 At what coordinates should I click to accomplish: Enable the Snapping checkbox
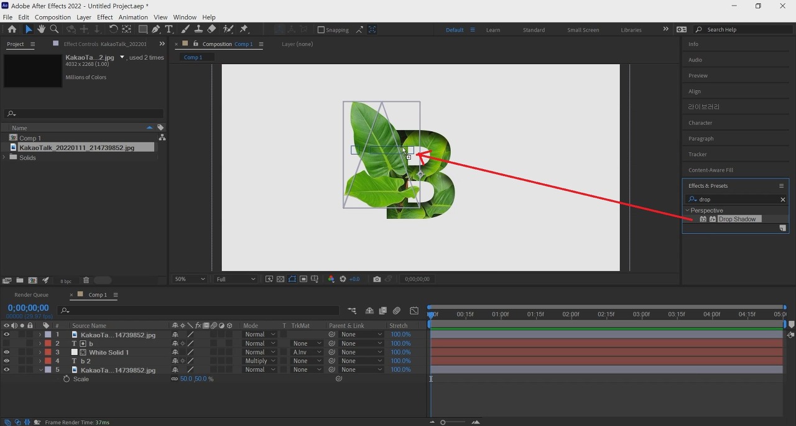(x=321, y=30)
